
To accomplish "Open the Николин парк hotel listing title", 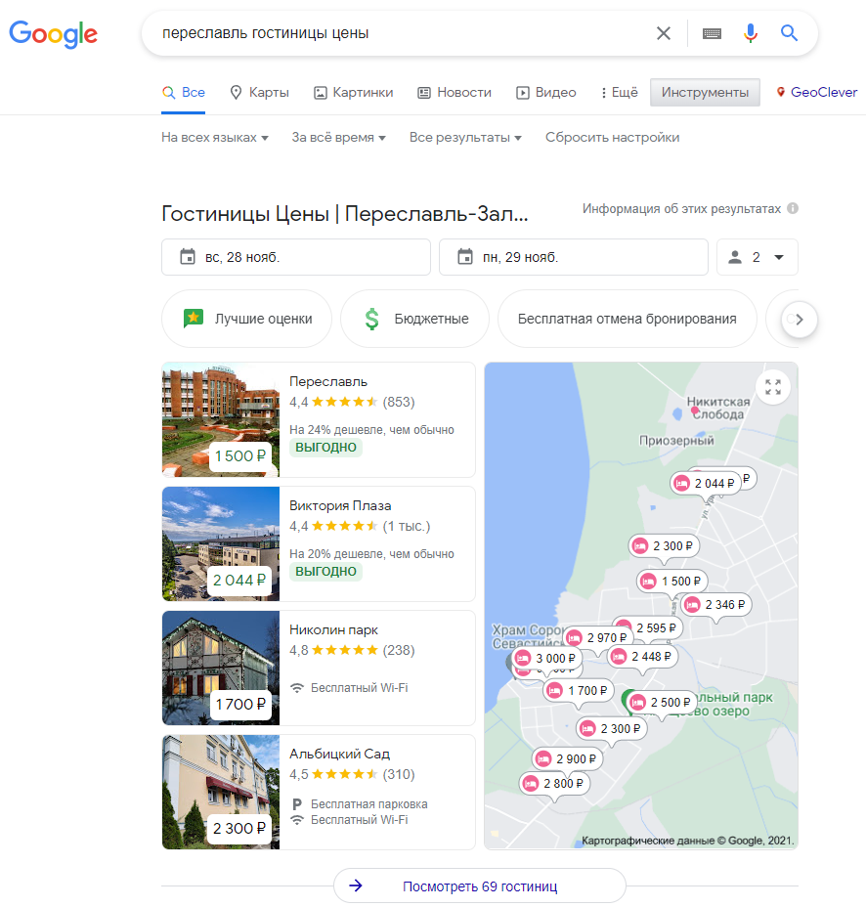I will pyautogui.click(x=333, y=630).
